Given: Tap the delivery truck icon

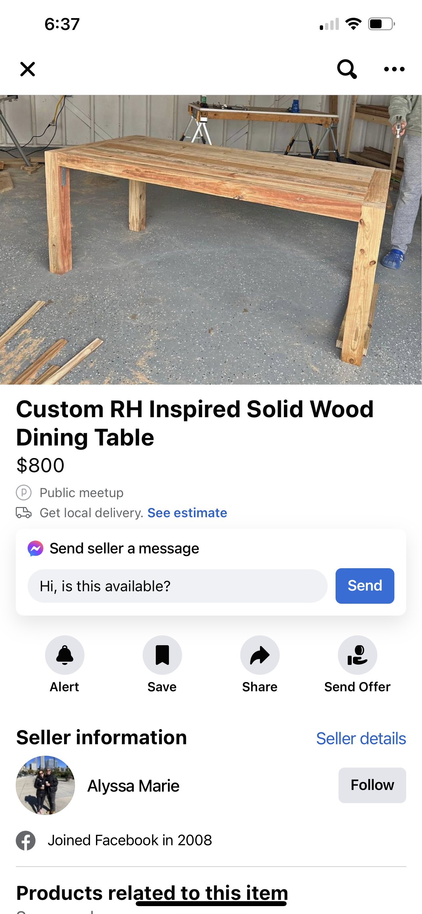Looking at the screenshot, I should [24, 513].
